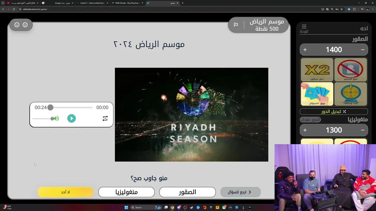Choose لا أحد (nobody answered)

point(66,192)
